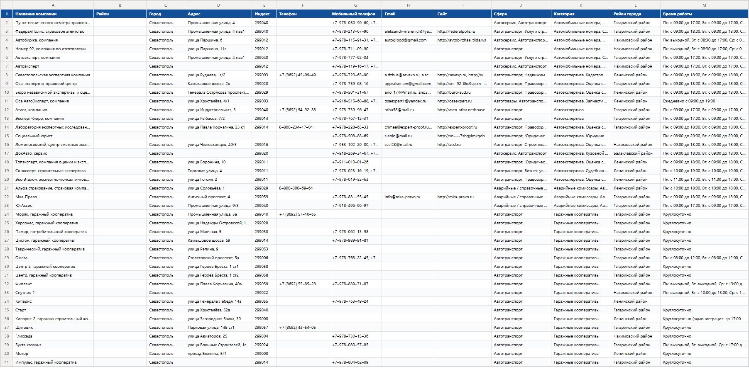Click the 'Индекс' header cell
Viewport: 749px width, 374px height.
[x=264, y=14]
